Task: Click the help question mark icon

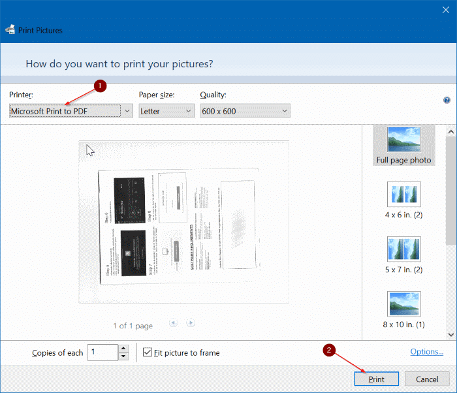Action: point(447,101)
